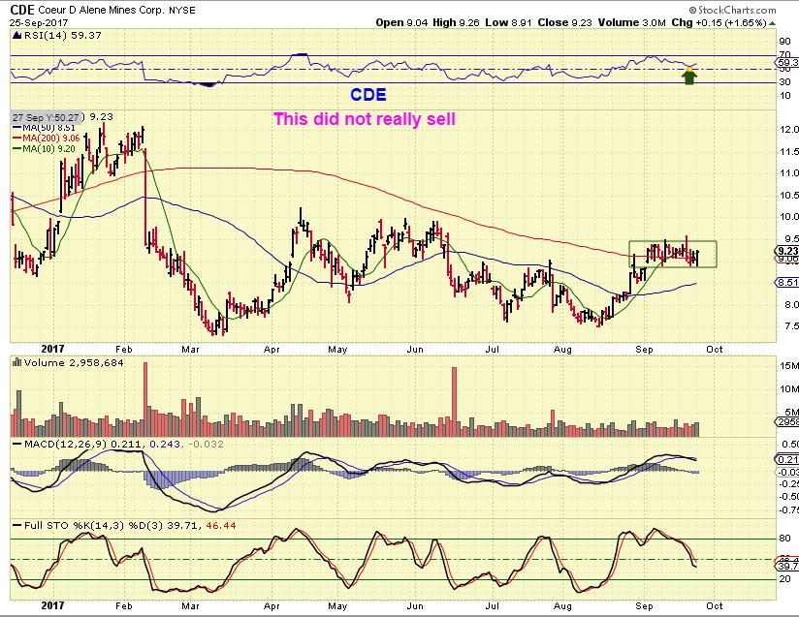Viewport: 799px width, 617px height.
Task: Click the Close 9.23 value in header
Action: [564, 23]
